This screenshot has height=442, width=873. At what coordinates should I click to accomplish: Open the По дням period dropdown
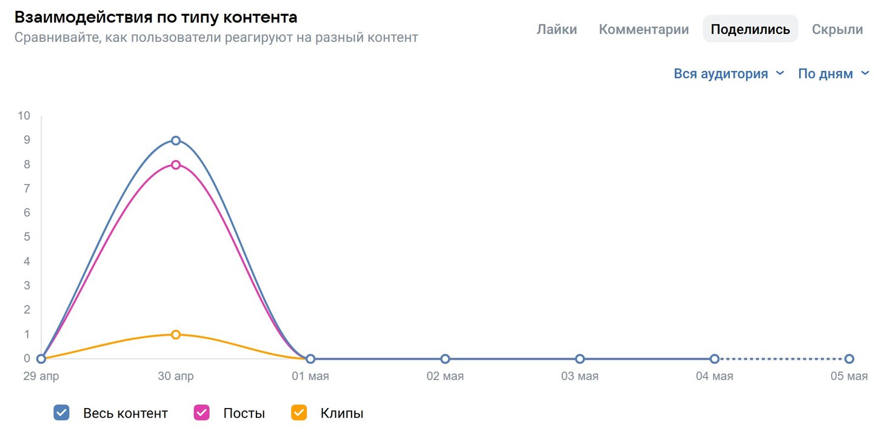pos(825,74)
